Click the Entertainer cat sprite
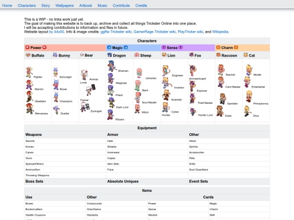Screen dimensions: 294x220 tap(248, 83)
